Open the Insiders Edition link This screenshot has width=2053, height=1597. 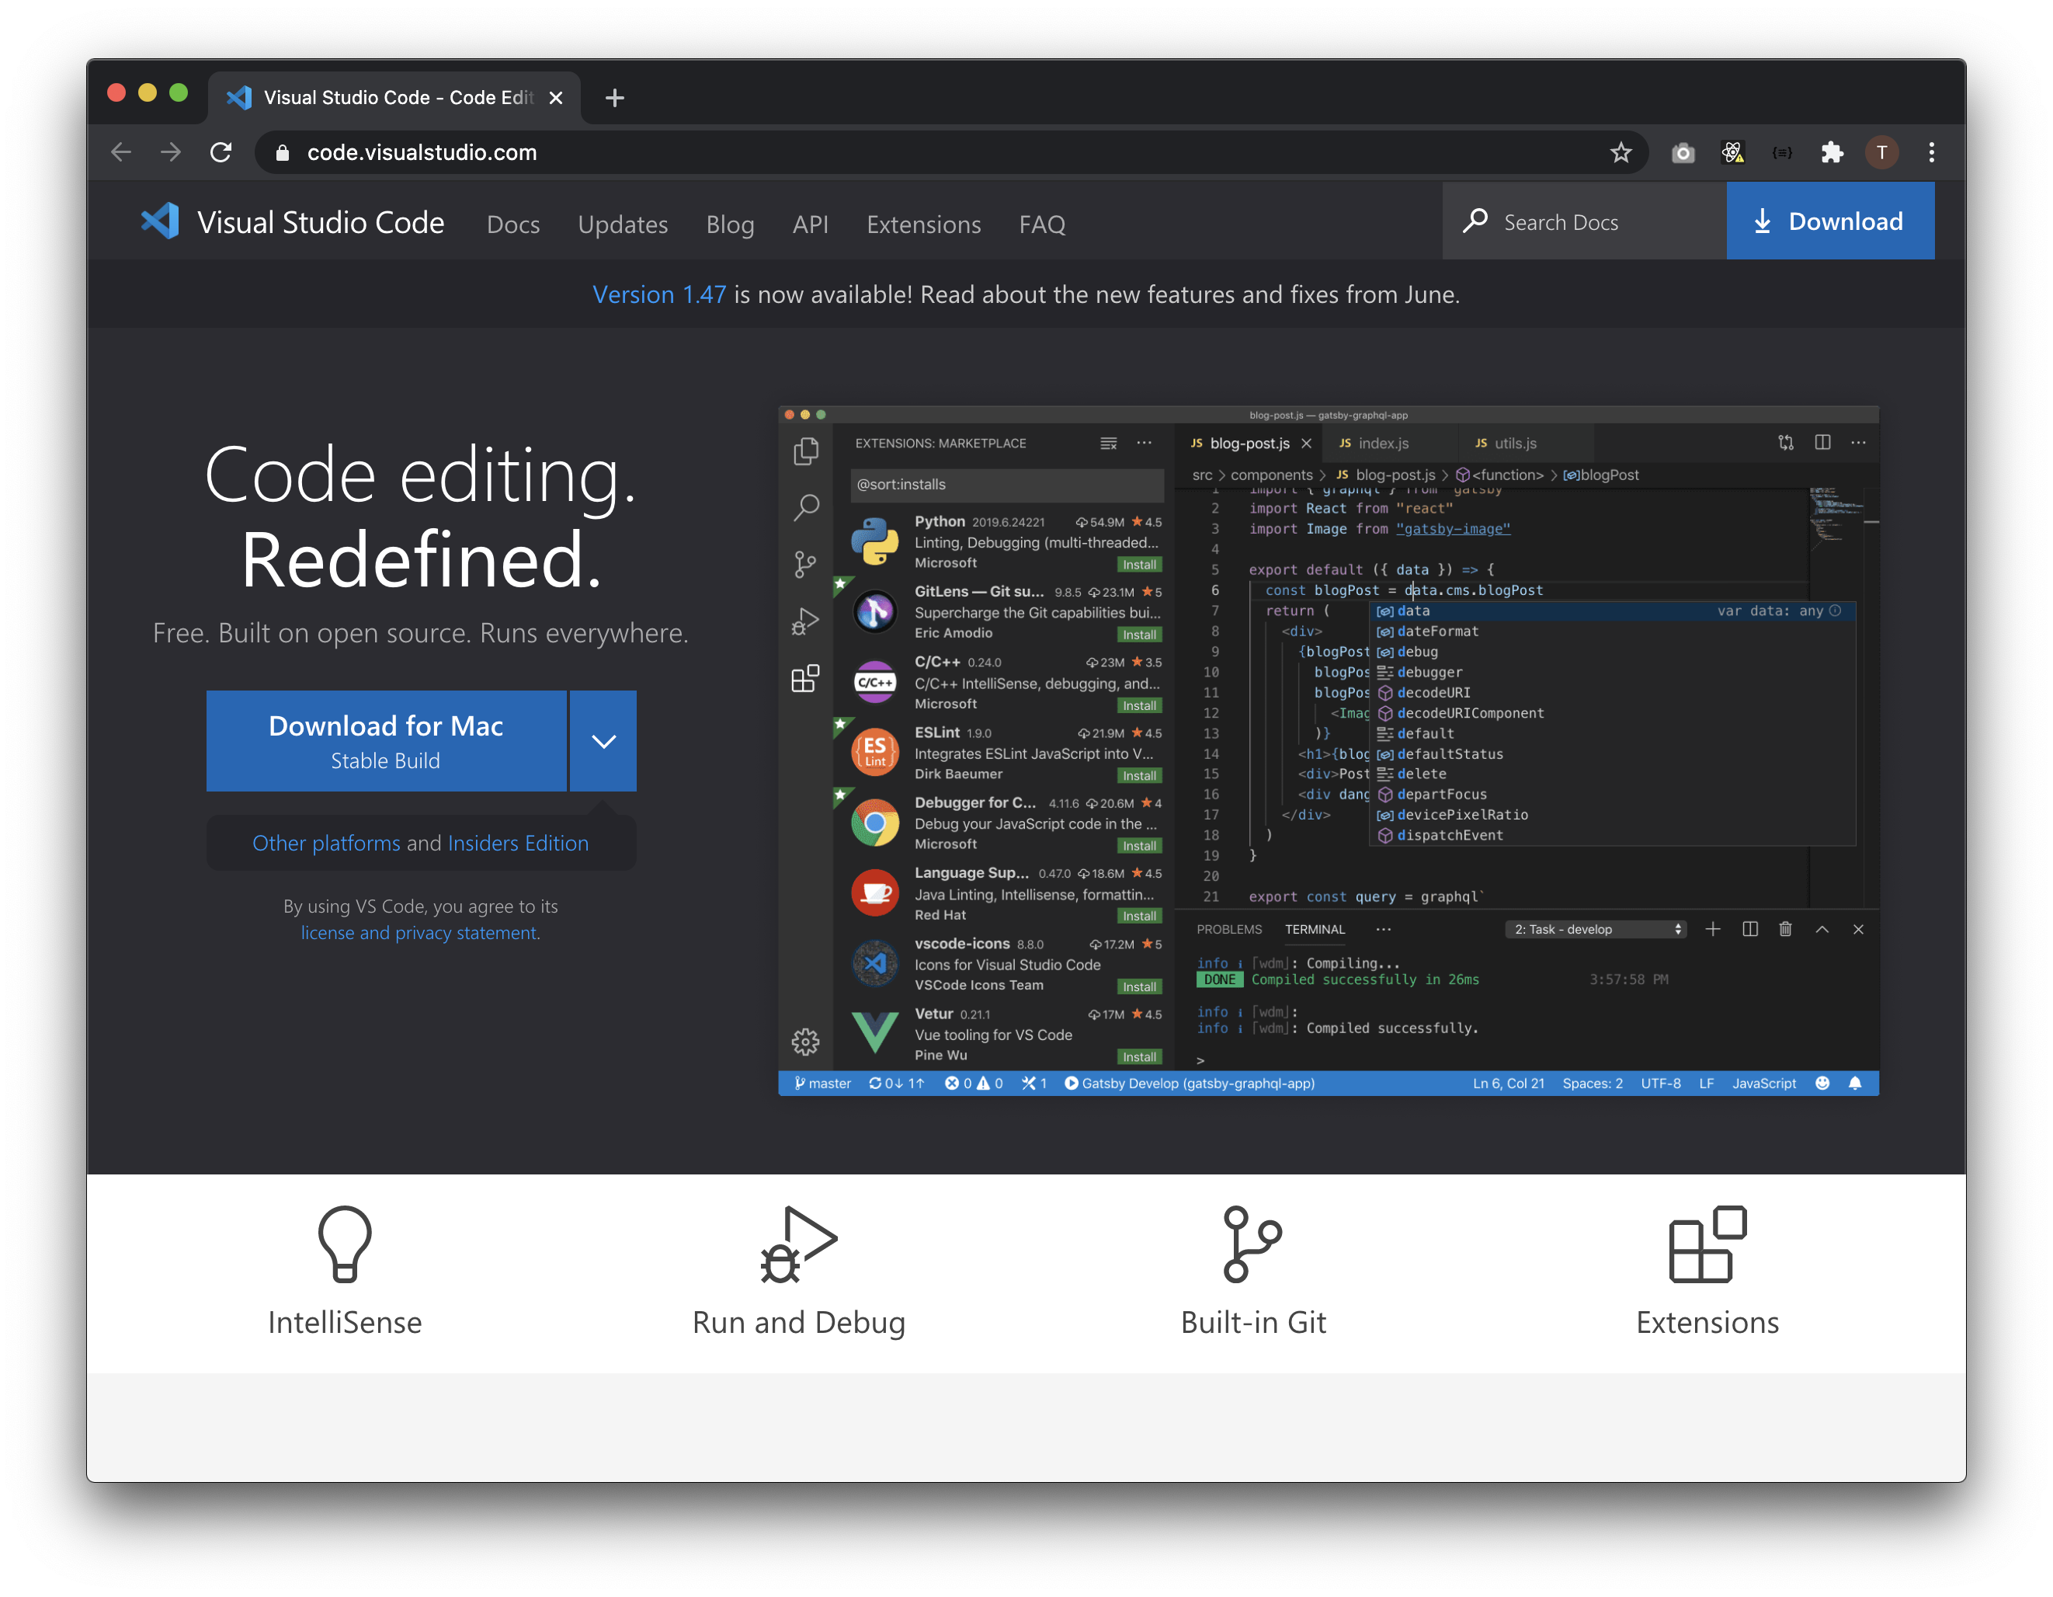[518, 843]
